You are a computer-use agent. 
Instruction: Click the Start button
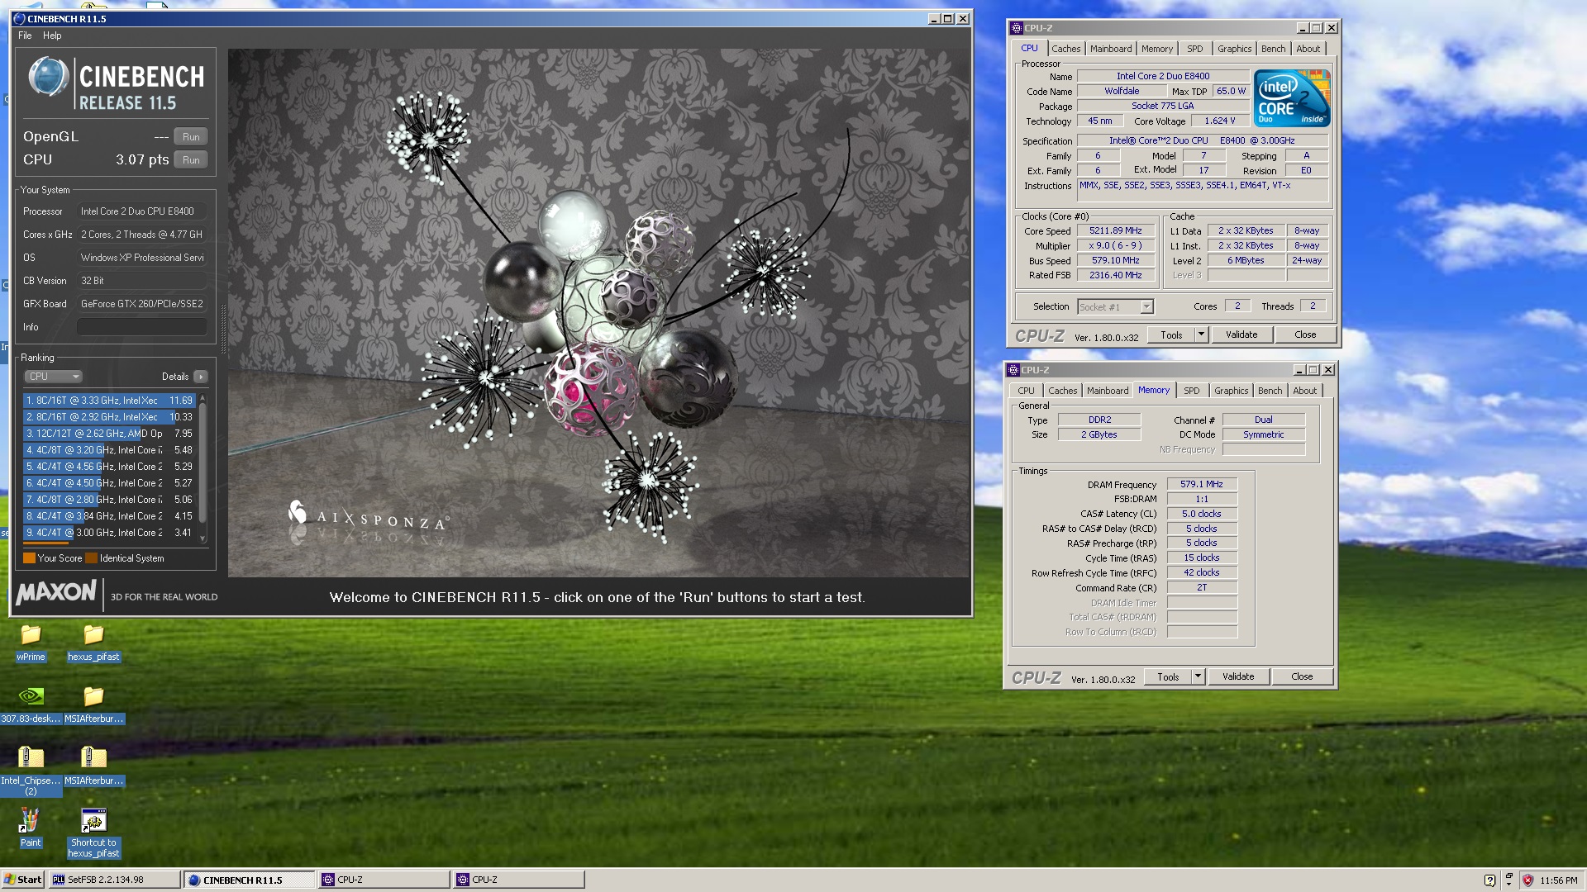(x=22, y=880)
